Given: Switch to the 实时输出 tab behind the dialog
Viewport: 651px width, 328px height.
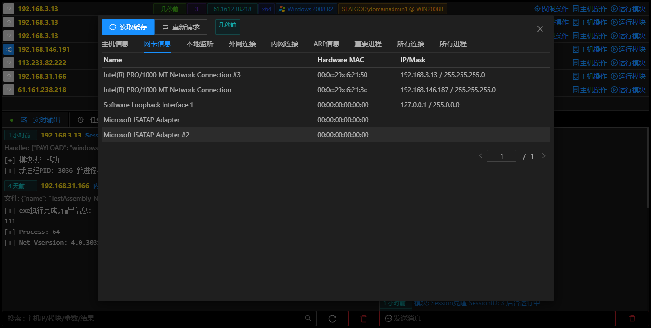Looking at the screenshot, I should [x=41, y=120].
